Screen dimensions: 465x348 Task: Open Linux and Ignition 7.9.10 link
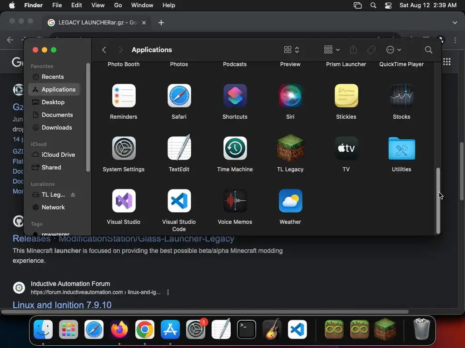pyautogui.click(x=62, y=305)
